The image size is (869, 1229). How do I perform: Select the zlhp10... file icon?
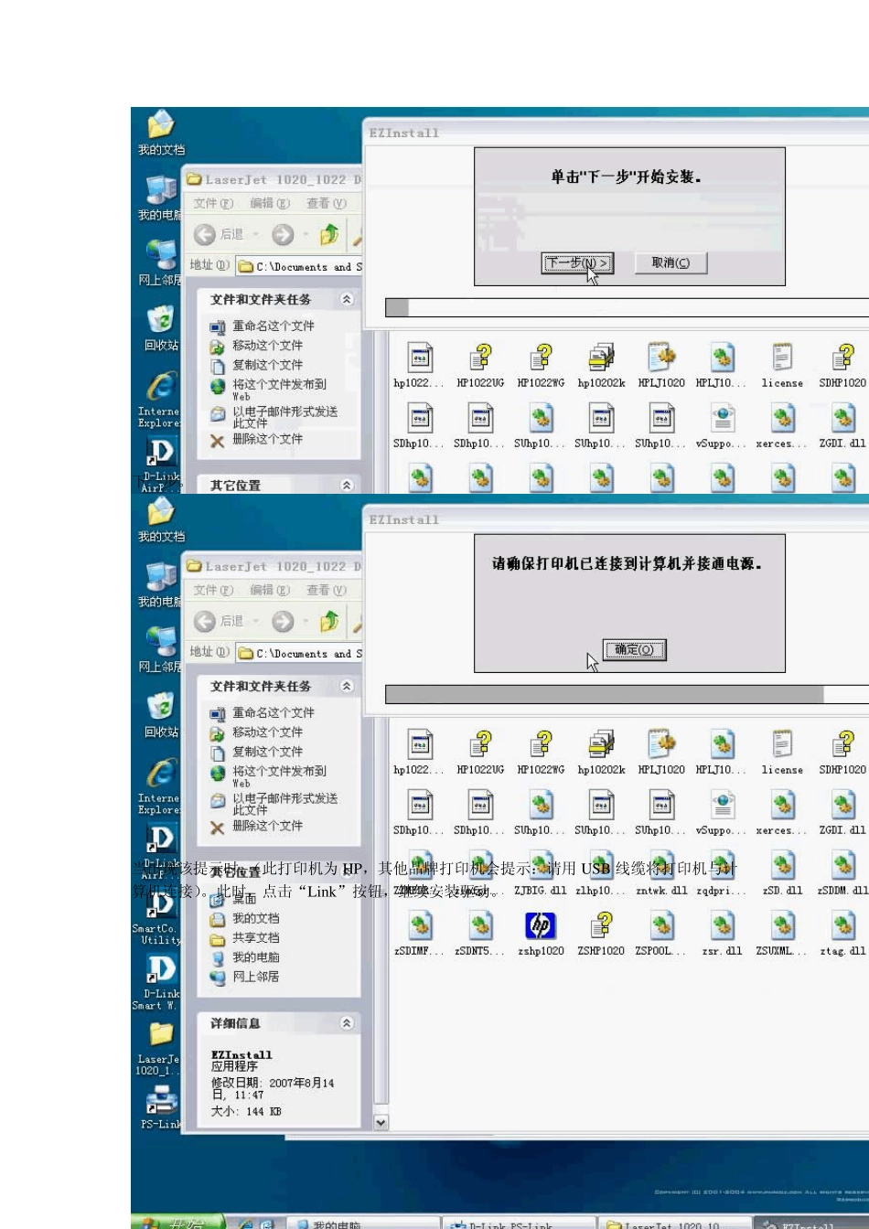click(x=601, y=873)
